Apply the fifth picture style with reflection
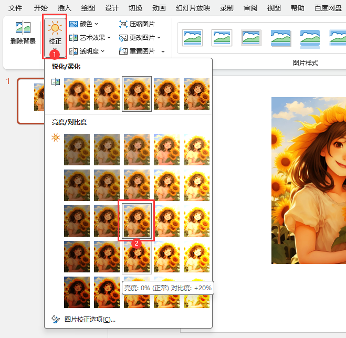The image size is (346, 338). click(x=310, y=39)
